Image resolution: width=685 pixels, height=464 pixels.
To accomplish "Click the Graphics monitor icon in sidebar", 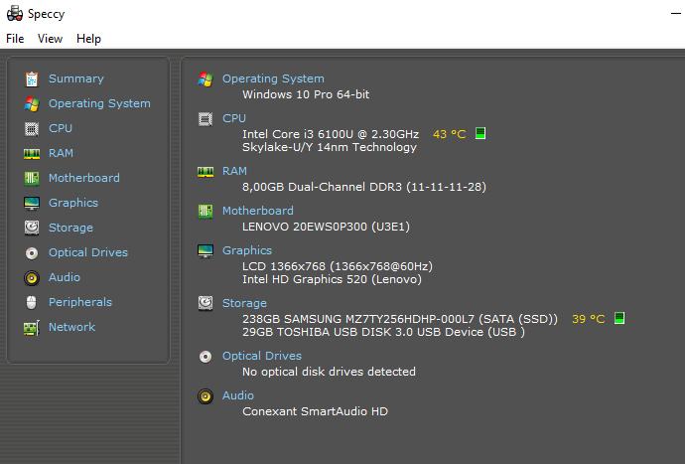I will coord(31,203).
